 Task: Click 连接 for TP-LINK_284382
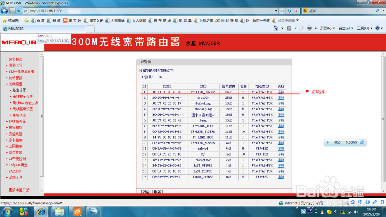click(x=281, y=92)
